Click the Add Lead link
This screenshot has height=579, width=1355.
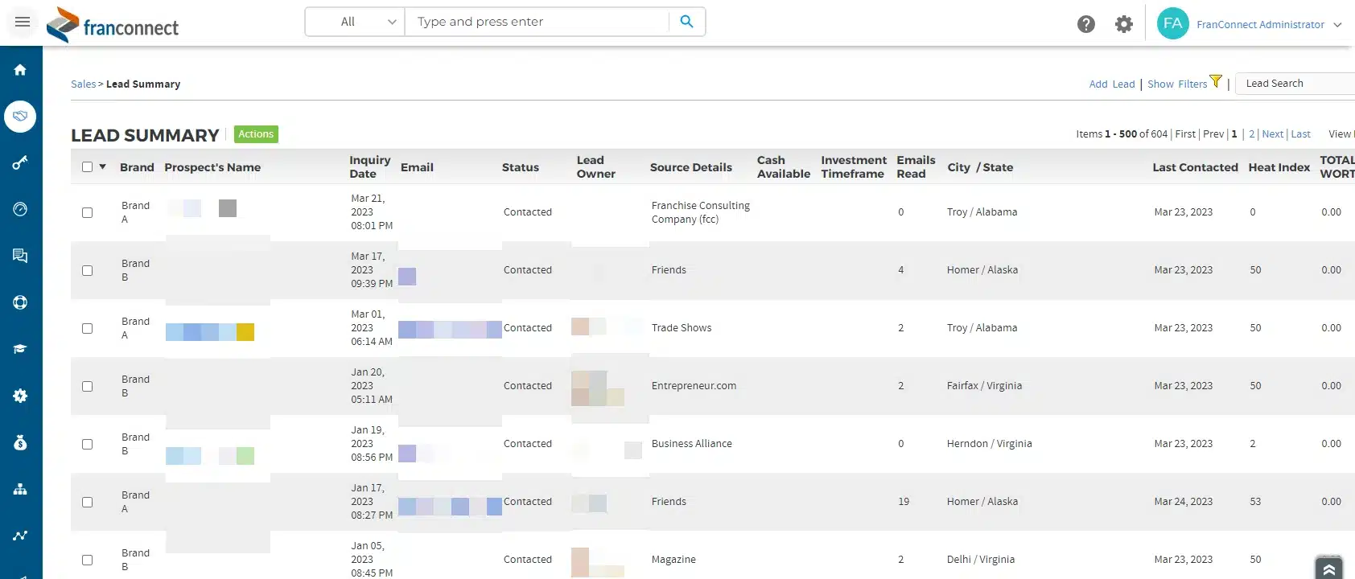click(x=1111, y=84)
